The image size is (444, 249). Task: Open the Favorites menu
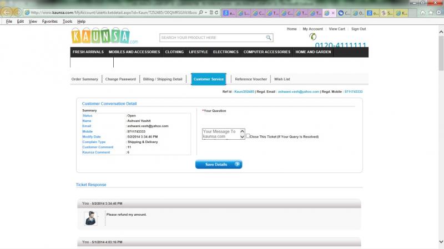click(49, 21)
